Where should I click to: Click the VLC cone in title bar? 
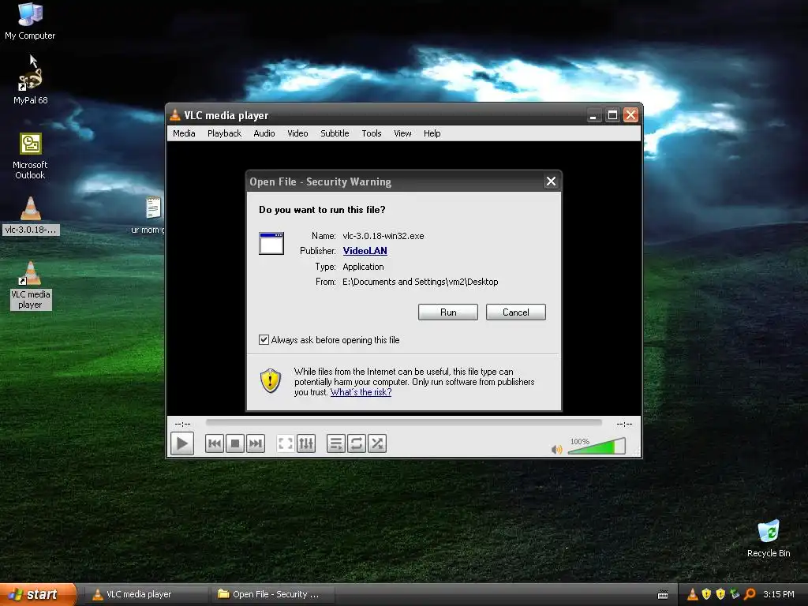pyautogui.click(x=175, y=115)
